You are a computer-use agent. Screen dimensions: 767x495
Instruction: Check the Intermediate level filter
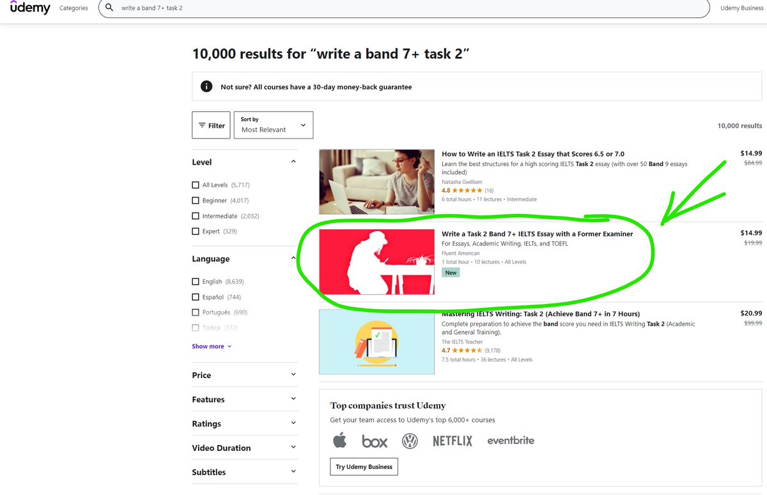196,216
